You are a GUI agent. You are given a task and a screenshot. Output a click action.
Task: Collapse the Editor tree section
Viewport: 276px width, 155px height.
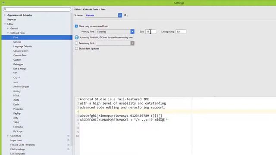(x=5, y=24)
